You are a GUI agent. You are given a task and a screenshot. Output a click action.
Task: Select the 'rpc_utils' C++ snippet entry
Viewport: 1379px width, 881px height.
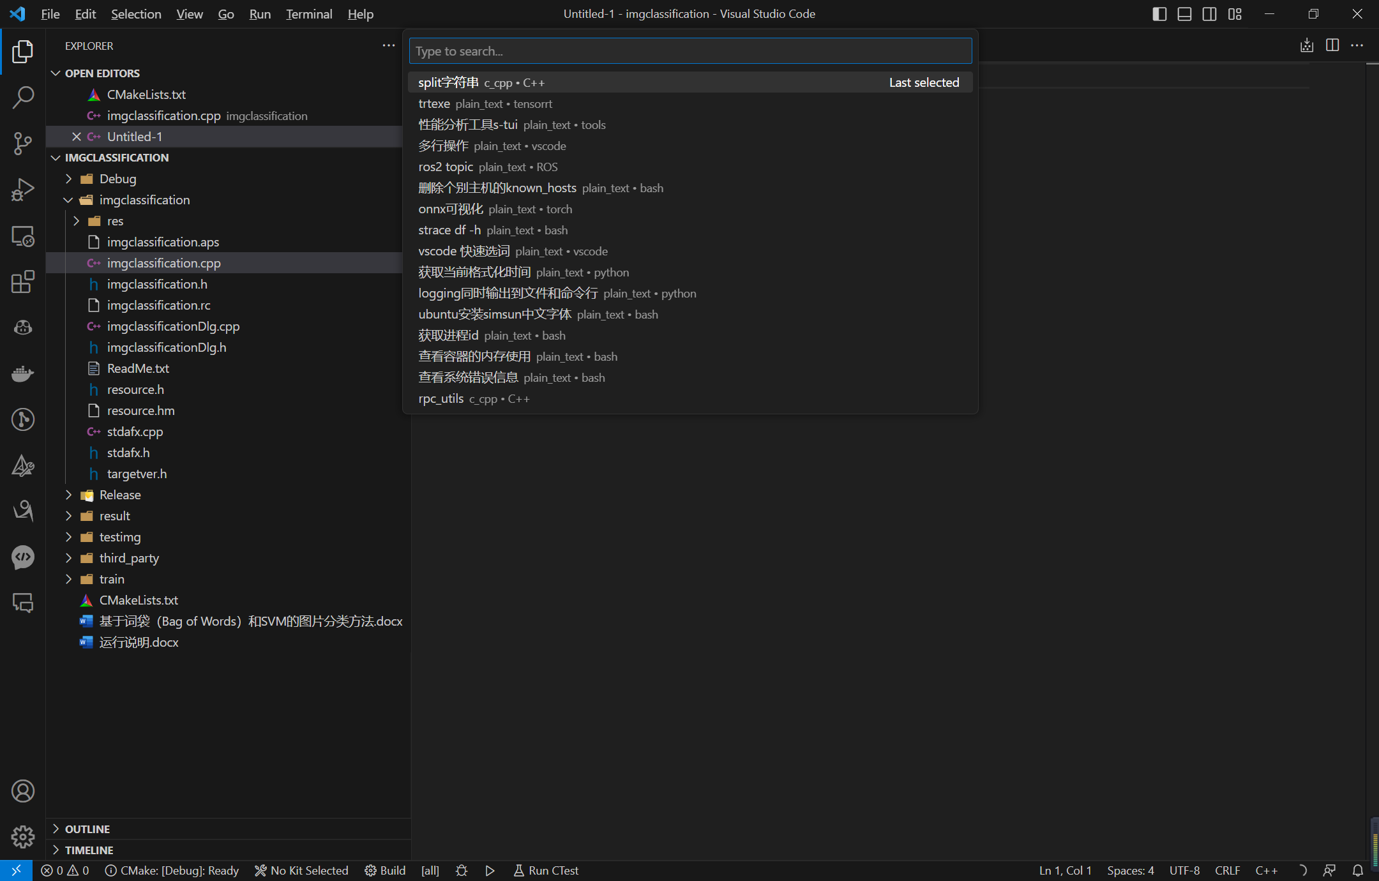[690, 398]
